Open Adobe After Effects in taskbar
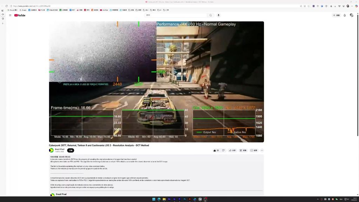359x202 pixels. (174, 199)
